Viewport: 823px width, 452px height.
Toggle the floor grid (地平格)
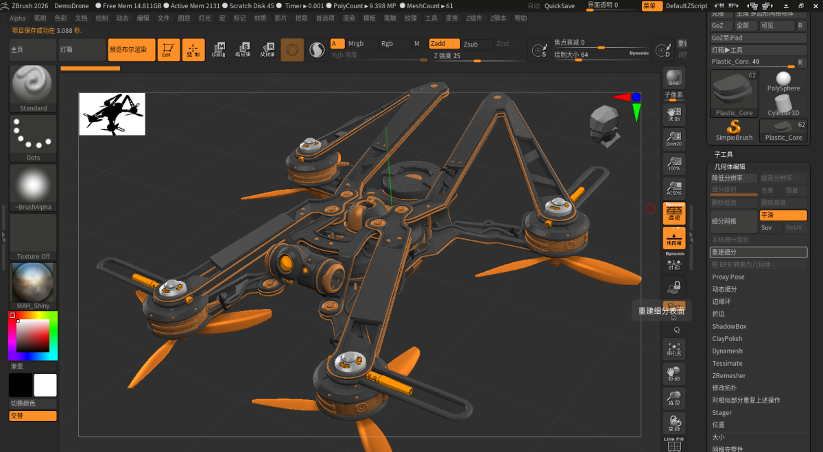[674, 238]
